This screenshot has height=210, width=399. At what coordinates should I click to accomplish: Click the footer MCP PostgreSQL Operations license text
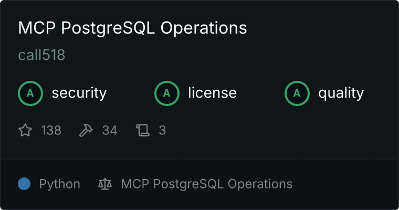(206, 184)
